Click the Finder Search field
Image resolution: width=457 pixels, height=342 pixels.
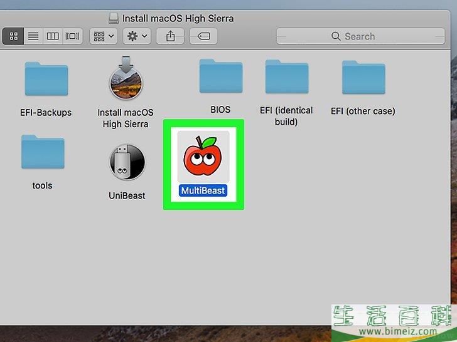point(360,36)
